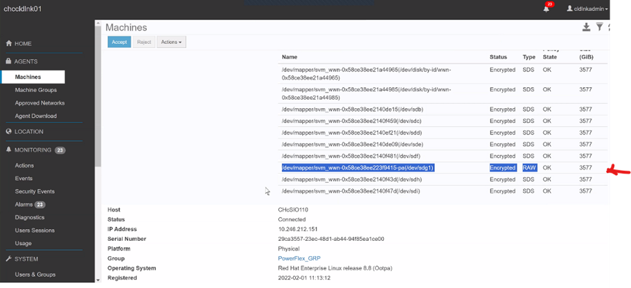Click the download export icon

(x=586, y=27)
